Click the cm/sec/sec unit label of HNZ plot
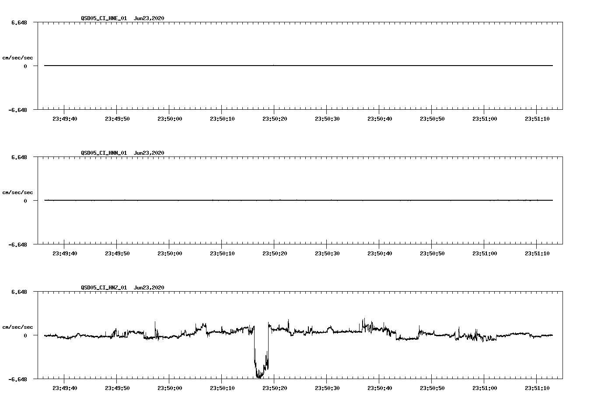 point(17,327)
